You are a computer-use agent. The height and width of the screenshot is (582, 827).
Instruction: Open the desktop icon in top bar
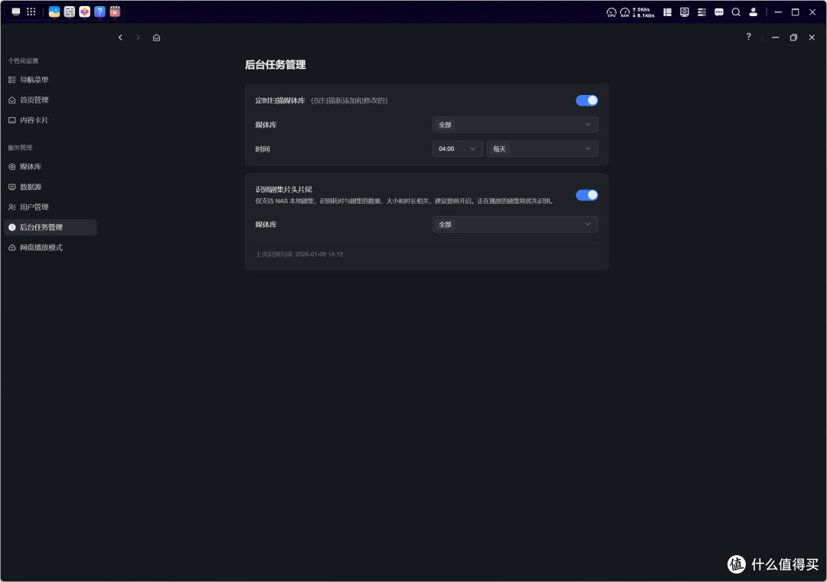(16, 11)
